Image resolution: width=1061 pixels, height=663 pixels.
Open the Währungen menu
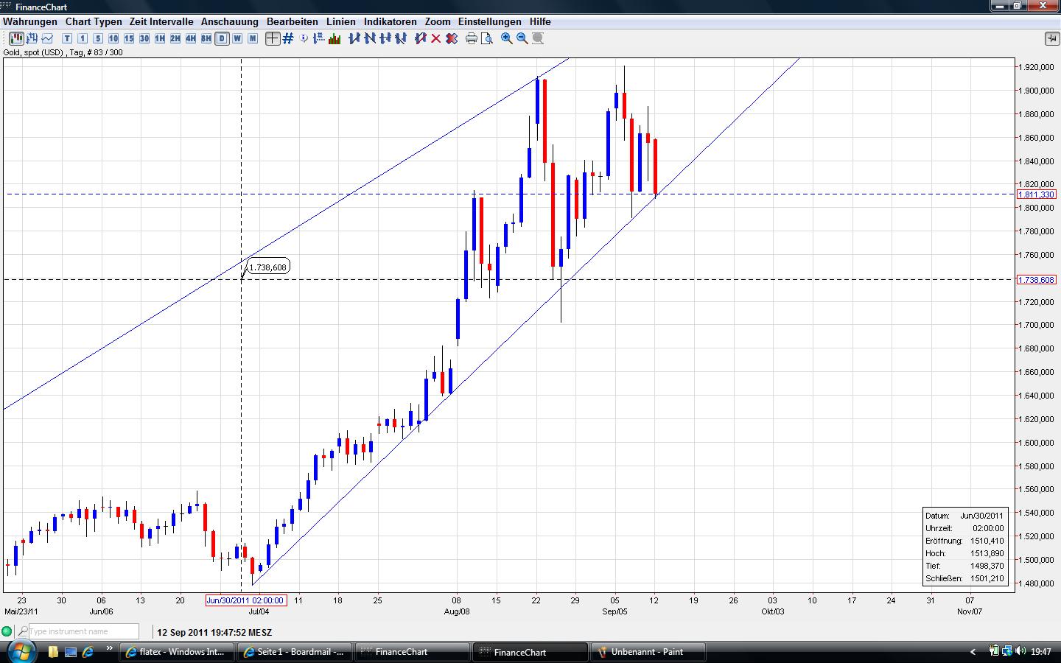click(30, 21)
